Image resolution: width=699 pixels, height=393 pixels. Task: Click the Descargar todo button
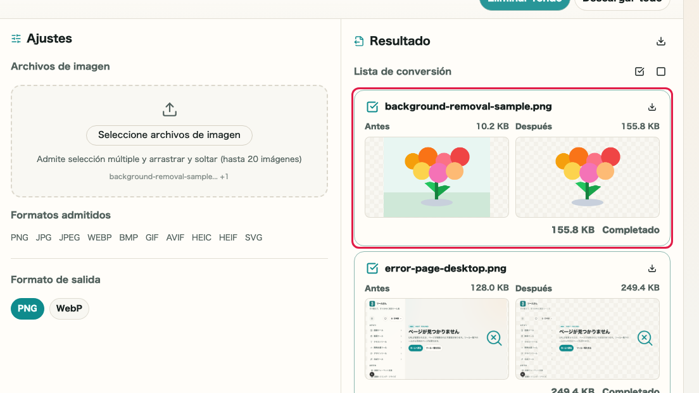(x=622, y=4)
